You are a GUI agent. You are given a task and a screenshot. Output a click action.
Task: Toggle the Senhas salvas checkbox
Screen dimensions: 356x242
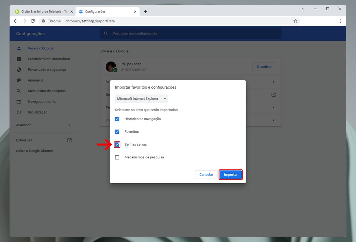(117, 144)
